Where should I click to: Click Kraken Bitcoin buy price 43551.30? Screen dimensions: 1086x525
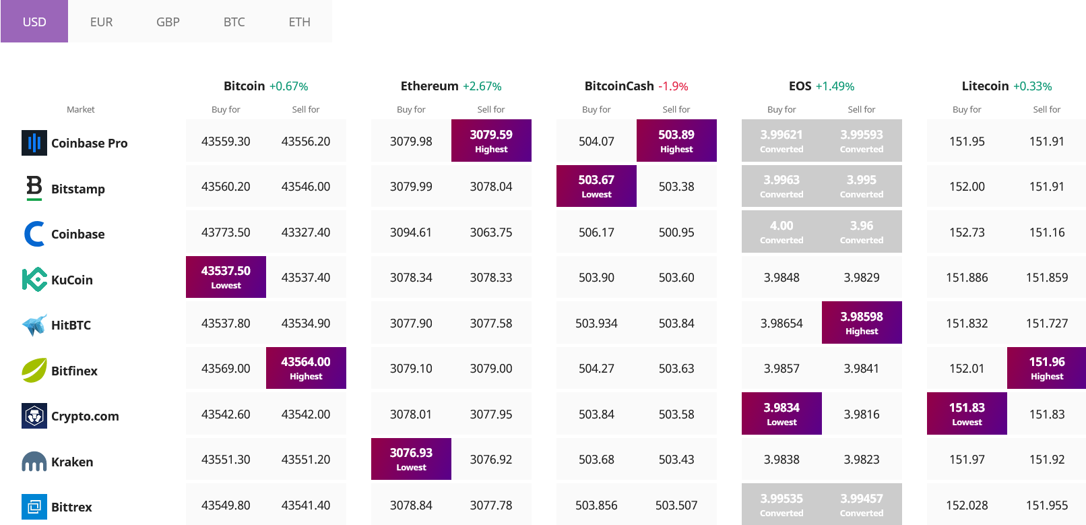point(226,460)
